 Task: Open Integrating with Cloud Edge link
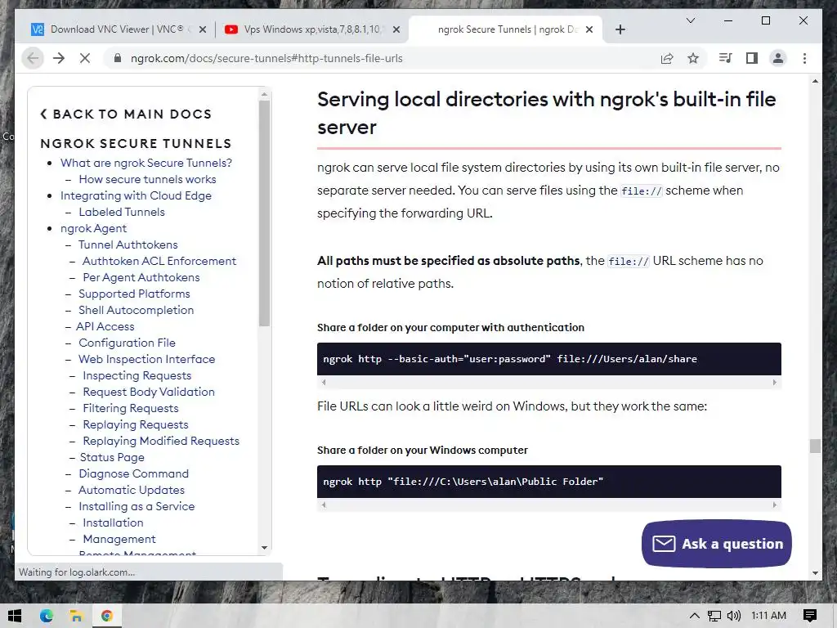point(136,195)
